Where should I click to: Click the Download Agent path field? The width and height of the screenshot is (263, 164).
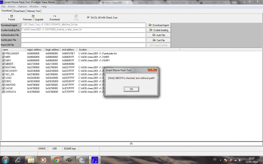click(x=83, y=25)
